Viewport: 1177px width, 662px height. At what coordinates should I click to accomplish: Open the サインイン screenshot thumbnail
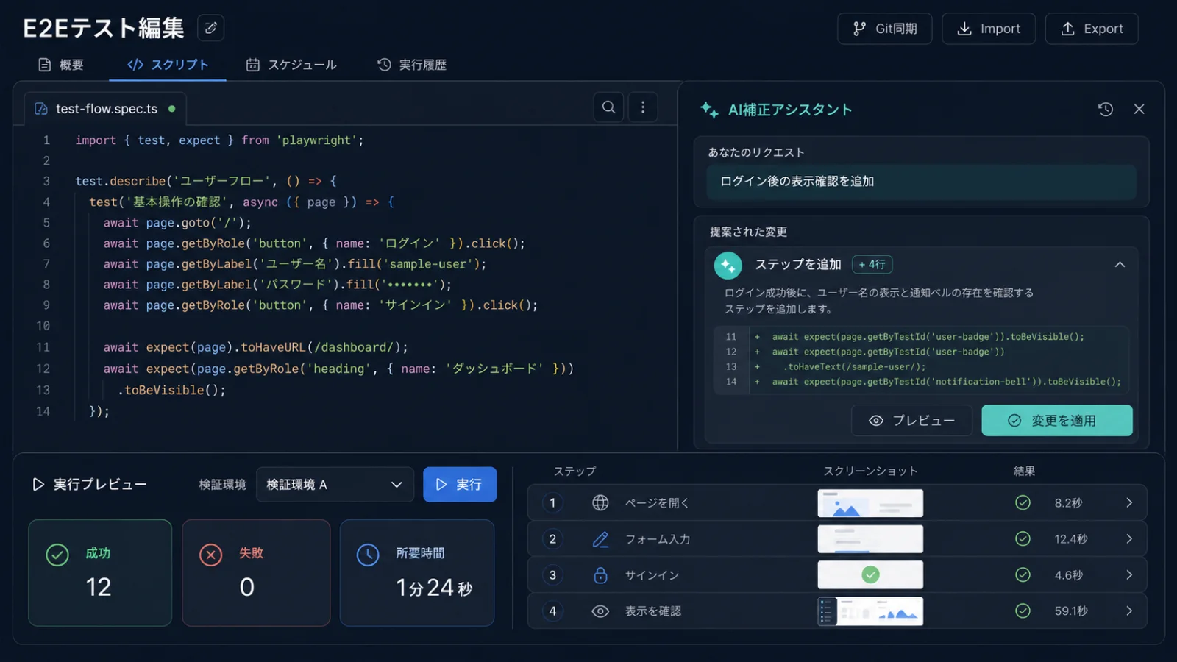[870, 575]
